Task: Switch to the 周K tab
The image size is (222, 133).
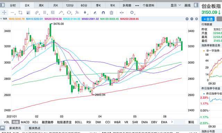Action: (41, 6)
